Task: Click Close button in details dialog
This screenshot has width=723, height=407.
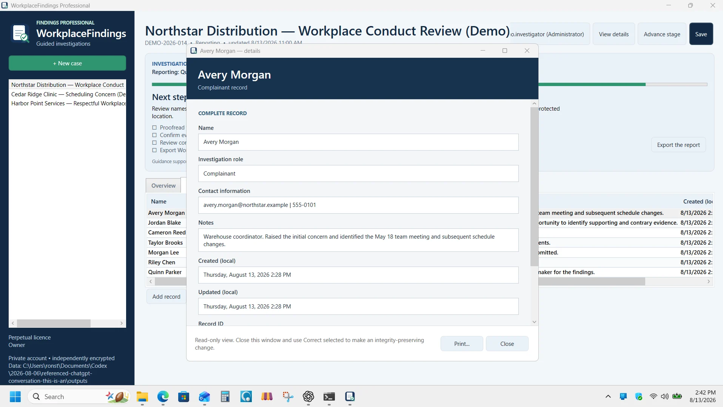Action: (x=507, y=344)
